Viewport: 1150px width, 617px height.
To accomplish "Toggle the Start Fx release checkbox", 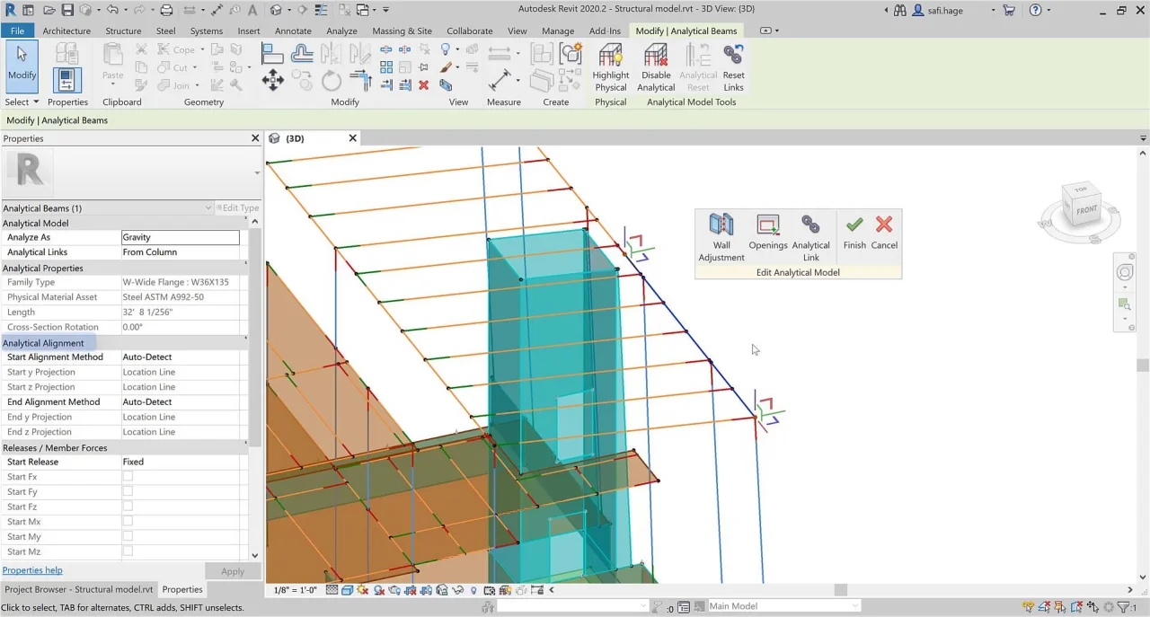I will [x=128, y=476].
